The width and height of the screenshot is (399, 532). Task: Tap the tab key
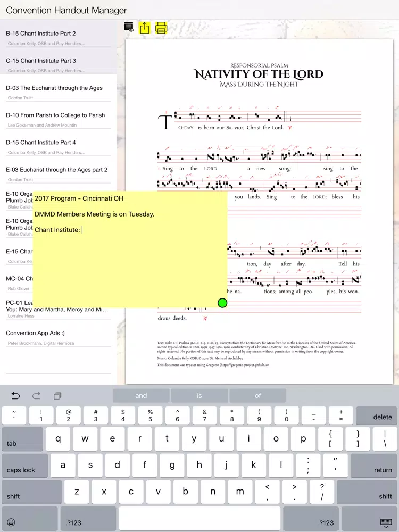pyautogui.click(x=22, y=439)
